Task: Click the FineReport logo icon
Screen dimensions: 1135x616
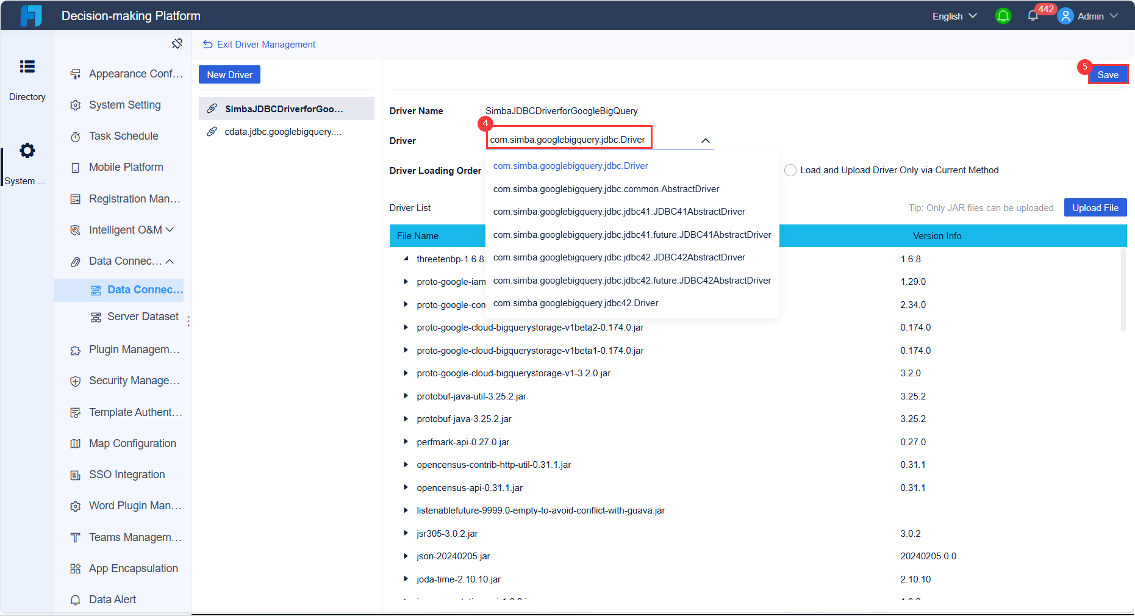Action: click(x=31, y=16)
